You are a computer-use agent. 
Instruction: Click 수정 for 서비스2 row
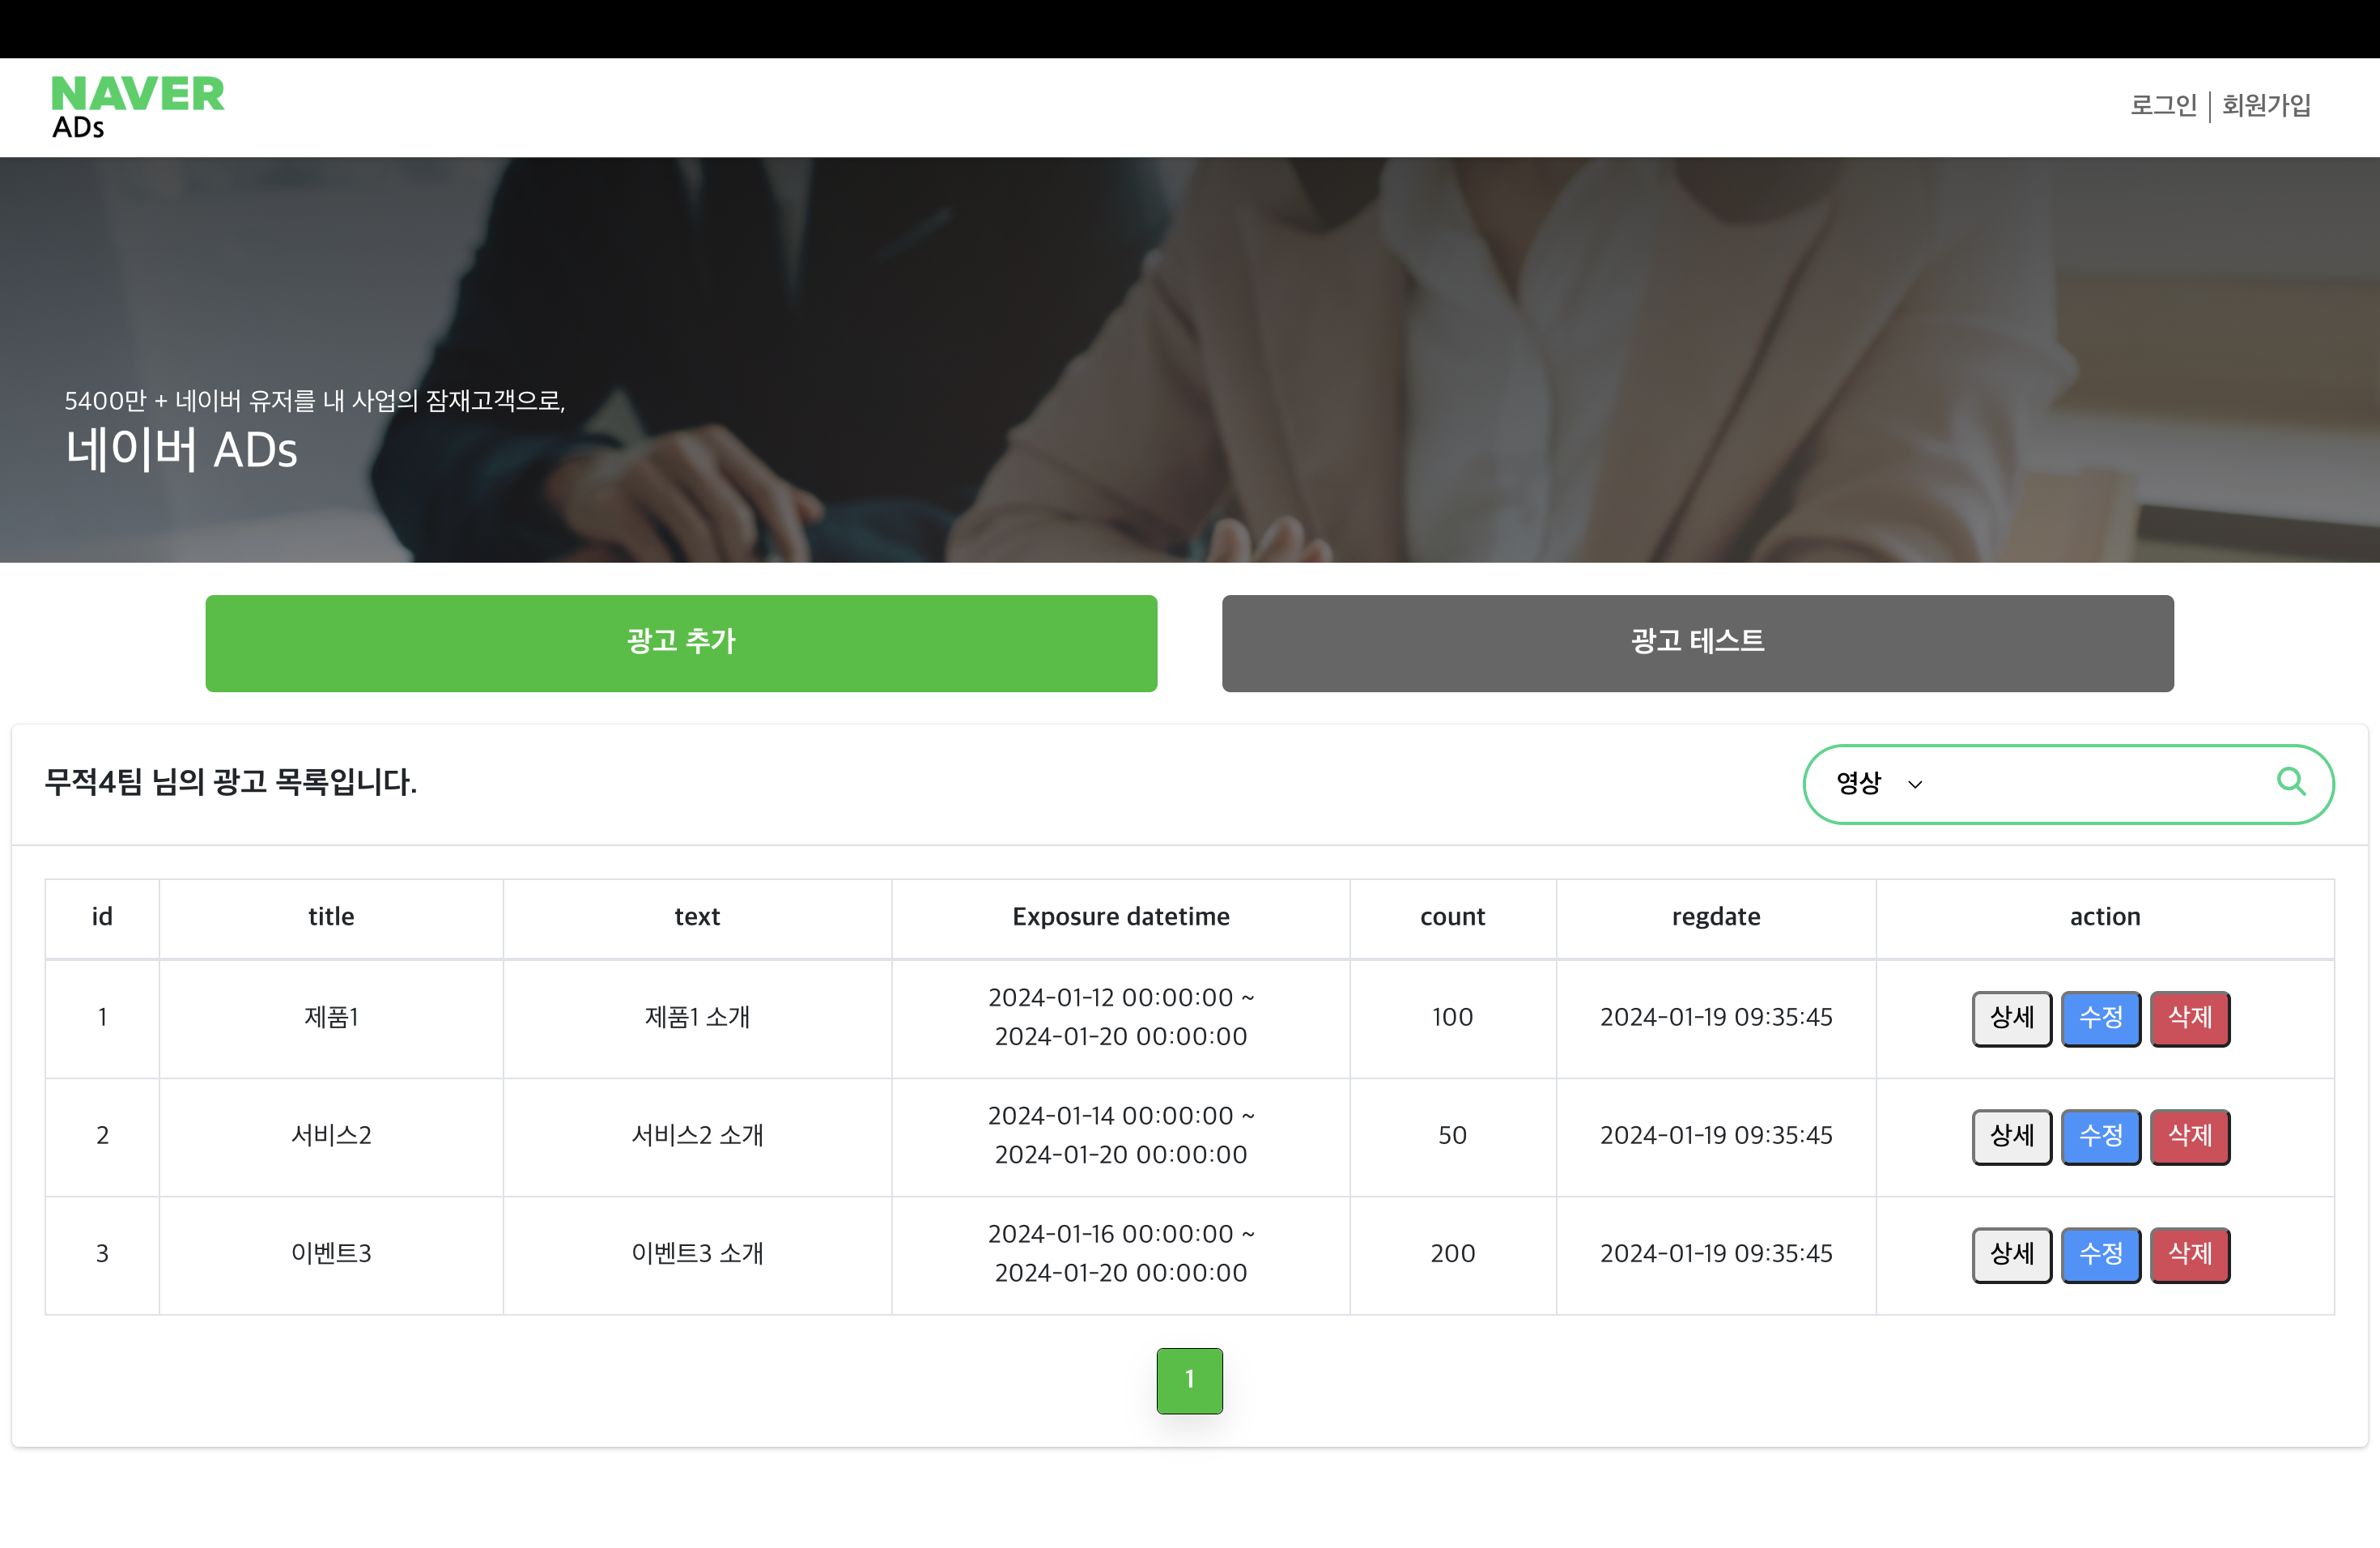(x=2100, y=1136)
